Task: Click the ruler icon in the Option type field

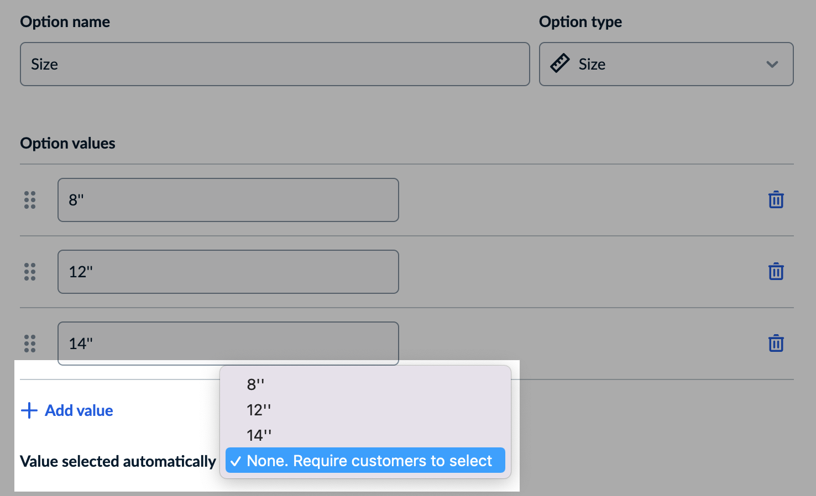Action: 560,64
